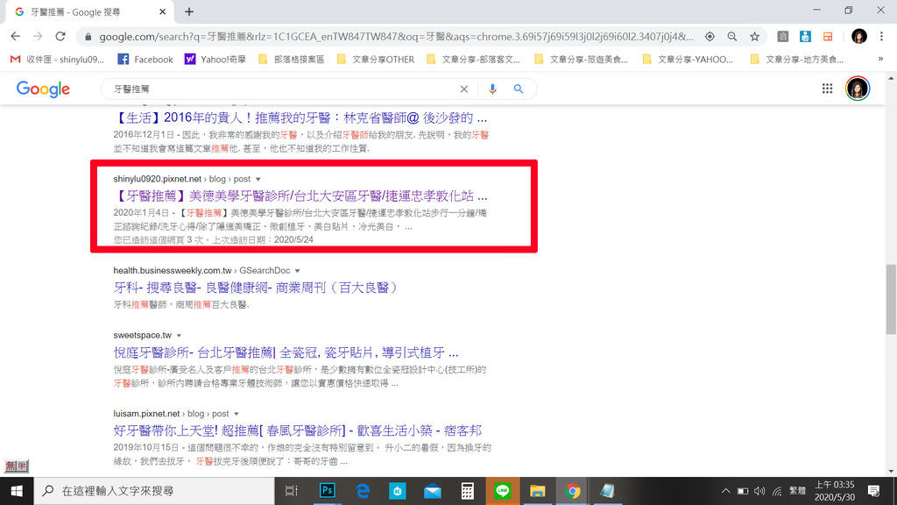The image size is (897, 505).
Task: Open the 文章分享-YAHOO bookmark folder
Action: tap(689, 59)
